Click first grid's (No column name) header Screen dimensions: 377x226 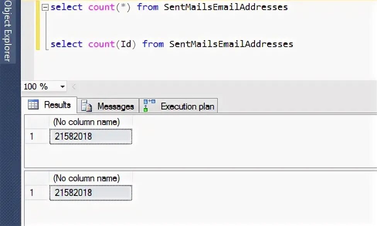[87, 122]
